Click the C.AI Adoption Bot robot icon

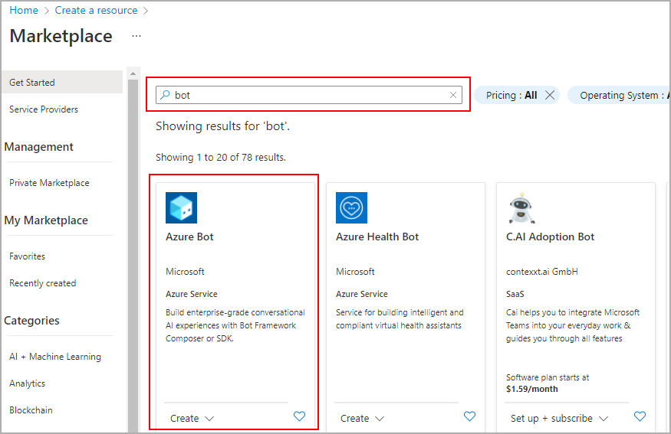(x=521, y=207)
